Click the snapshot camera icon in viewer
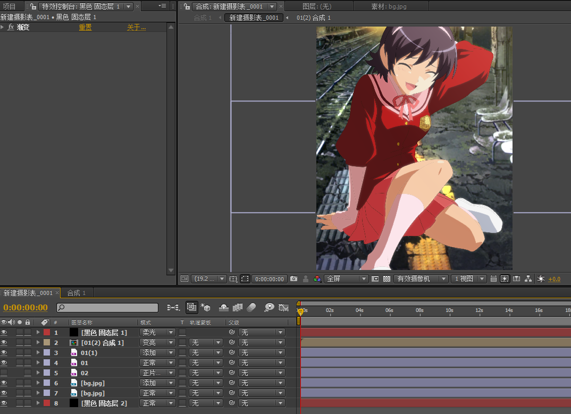This screenshot has height=414, width=571. pyautogui.click(x=293, y=278)
